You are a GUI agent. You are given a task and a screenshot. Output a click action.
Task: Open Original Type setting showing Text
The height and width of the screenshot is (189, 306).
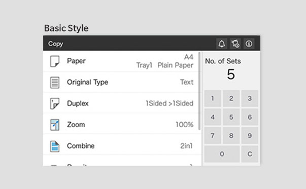121,82
